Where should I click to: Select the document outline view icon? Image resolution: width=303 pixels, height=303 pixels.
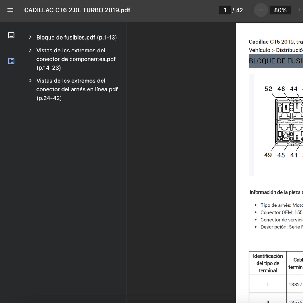tap(11, 61)
